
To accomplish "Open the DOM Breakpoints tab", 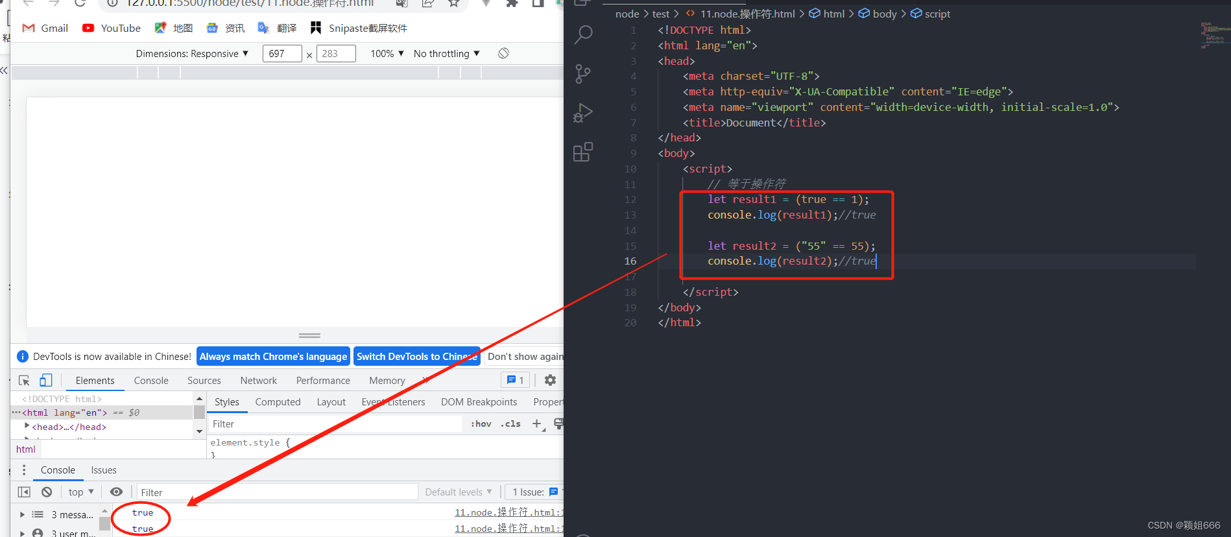I will point(479,402).
